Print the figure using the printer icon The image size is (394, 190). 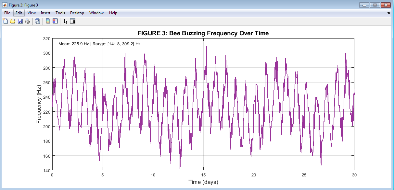[28, 21]
